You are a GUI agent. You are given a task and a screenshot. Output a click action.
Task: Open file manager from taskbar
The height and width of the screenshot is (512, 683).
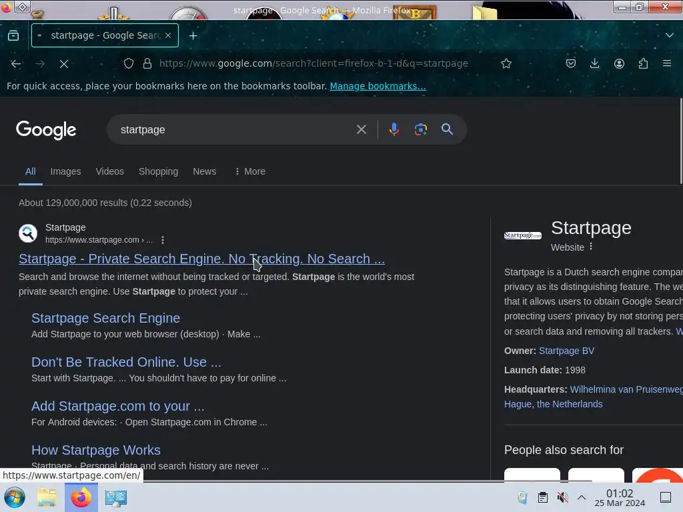(x=47, y=497)
